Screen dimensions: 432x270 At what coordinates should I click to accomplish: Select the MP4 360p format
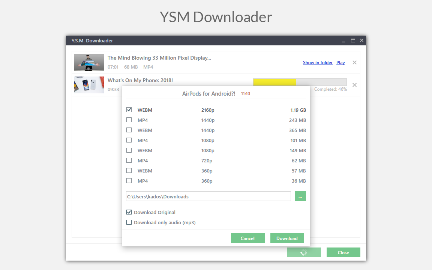point(129,180)
